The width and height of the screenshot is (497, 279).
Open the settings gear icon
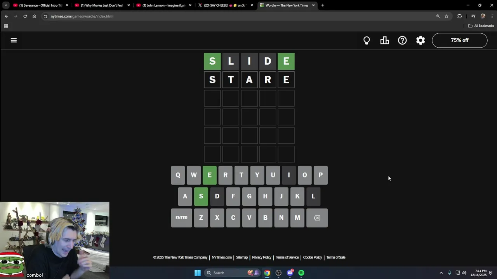[x=421, y=40]
